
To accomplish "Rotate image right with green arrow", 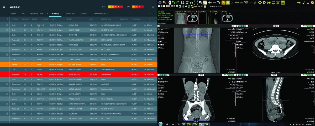I will pyautogui.click(x=178, y=3).
